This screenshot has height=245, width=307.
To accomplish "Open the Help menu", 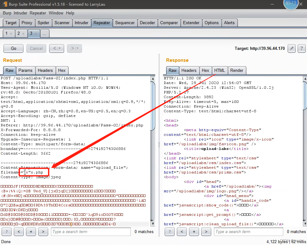I will coord(70,13).
